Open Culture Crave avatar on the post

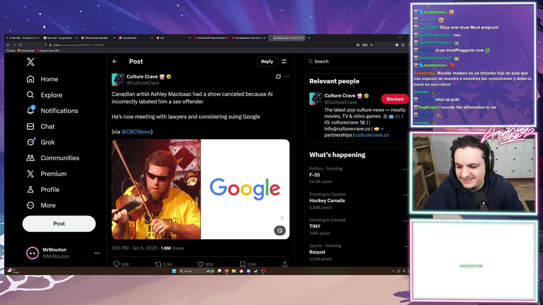(118, 80)
